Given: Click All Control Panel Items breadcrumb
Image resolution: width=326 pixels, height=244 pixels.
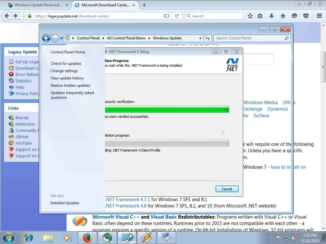Looking at the screenshot, I should tap(126, 38).
